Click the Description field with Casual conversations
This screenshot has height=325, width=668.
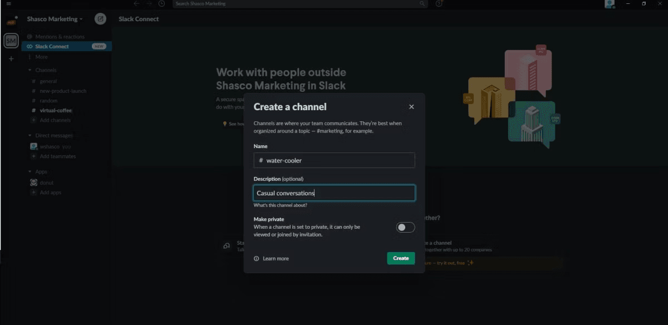pyautogui.click(x=334, y=193)
